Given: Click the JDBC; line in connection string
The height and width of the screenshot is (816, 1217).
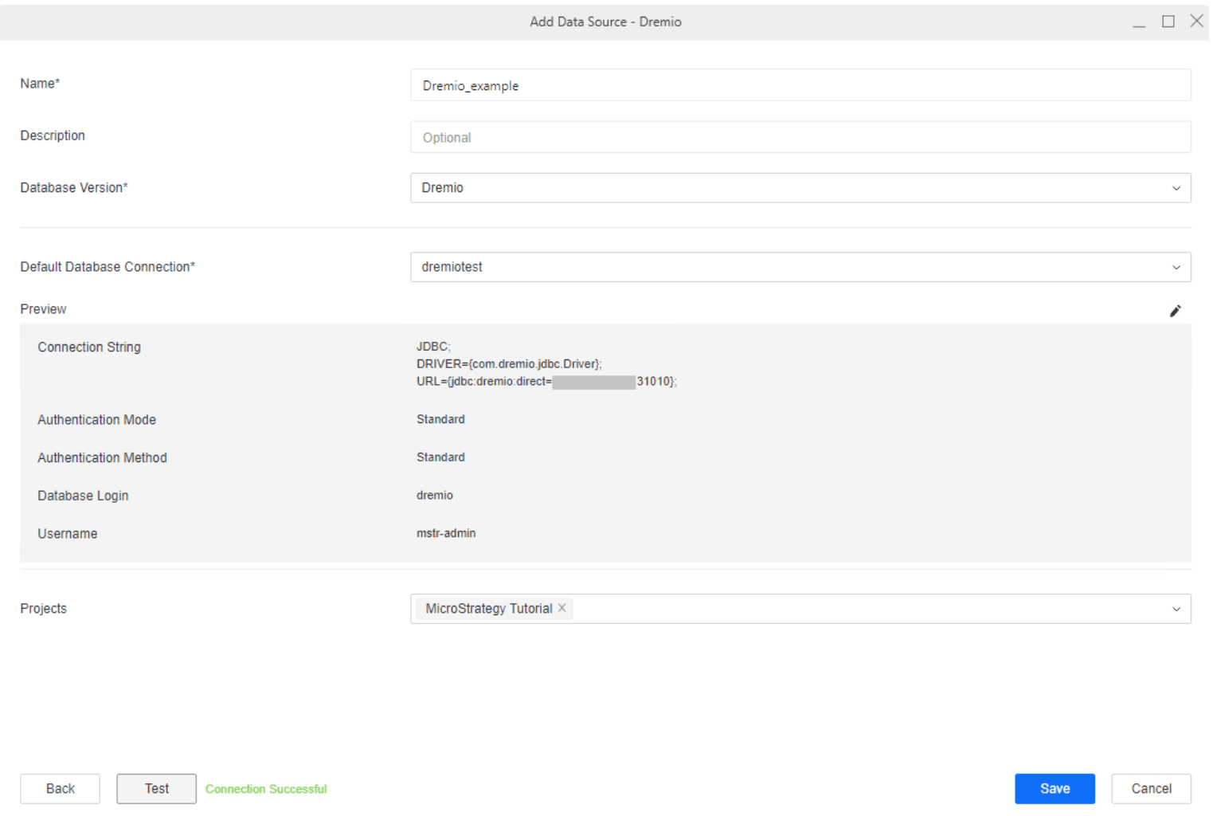Looking at the screenshot, I should click(x=433, y=347).
